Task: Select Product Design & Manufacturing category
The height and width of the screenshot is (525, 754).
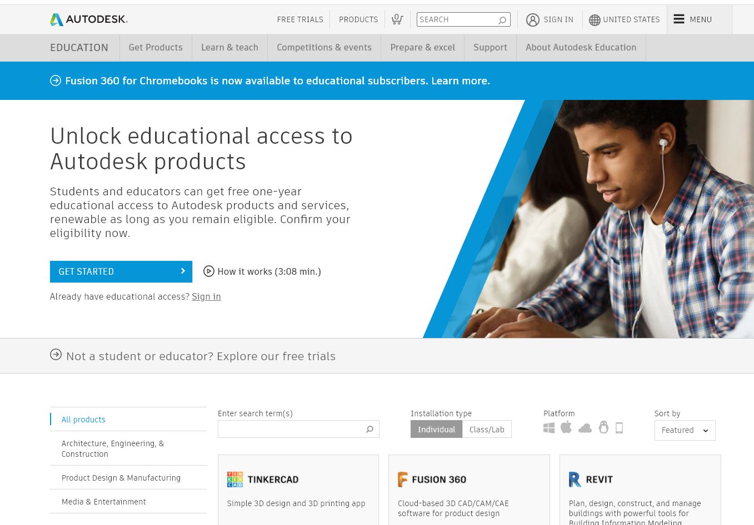Action: [121, 478]
